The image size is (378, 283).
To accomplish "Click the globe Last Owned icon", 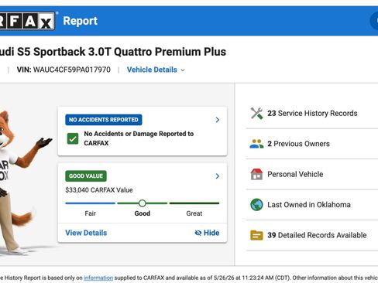I will pos(256,205).
